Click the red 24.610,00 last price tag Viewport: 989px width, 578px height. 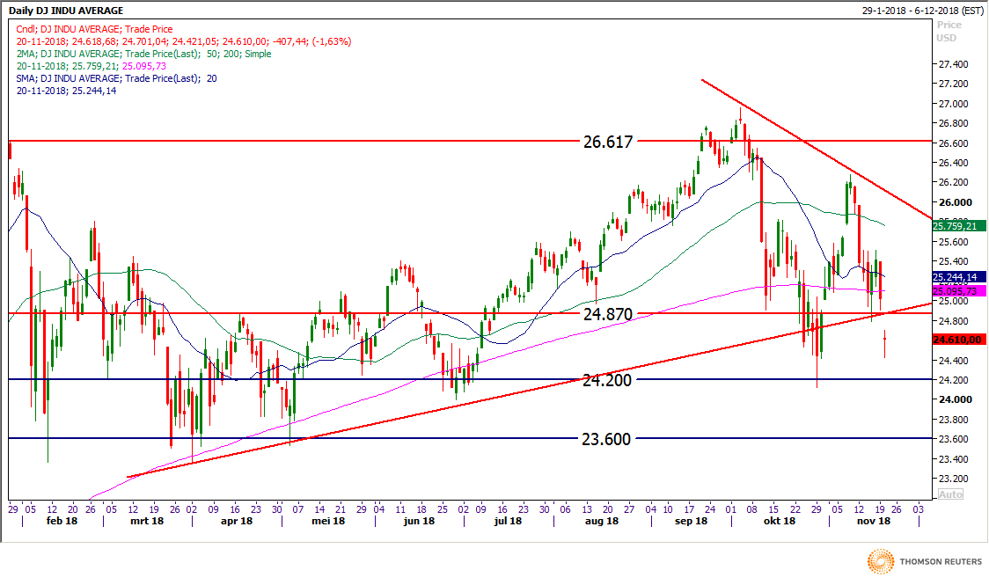pyautogui.click(x=958, y=340)
